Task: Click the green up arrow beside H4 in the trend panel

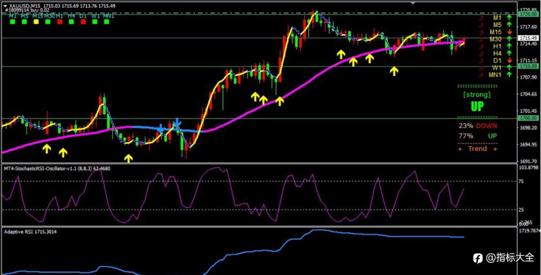Action: pyautogui.click(x=509, y=54)
